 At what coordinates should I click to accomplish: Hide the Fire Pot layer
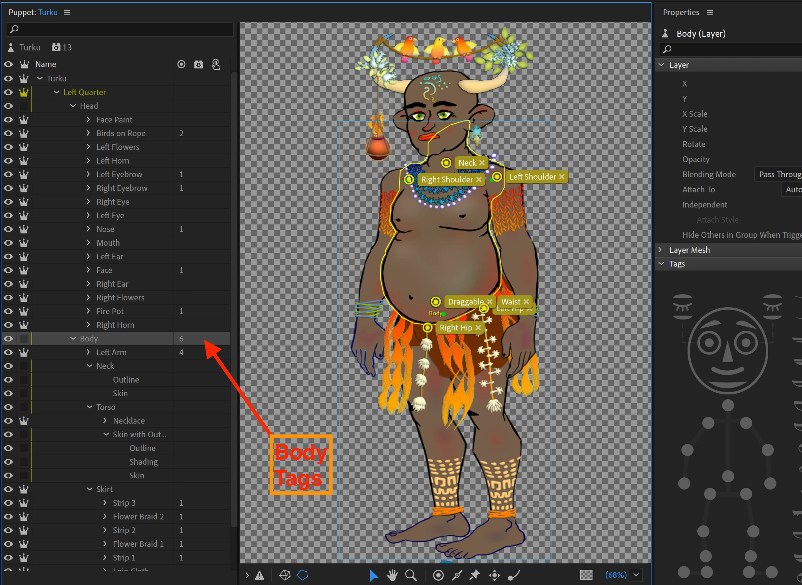[8, 311]
